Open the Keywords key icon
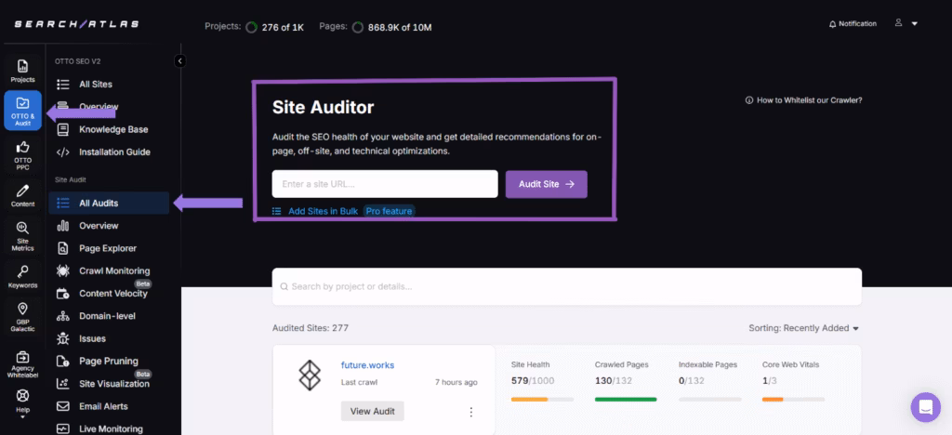 (x=22, y=276)
